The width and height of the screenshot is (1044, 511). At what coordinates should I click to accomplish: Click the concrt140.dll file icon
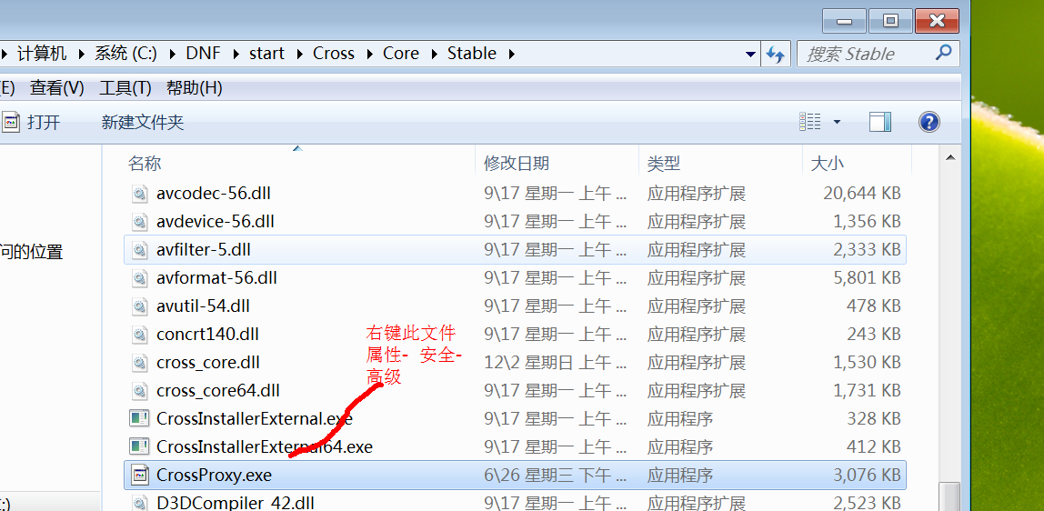[139, 334]
